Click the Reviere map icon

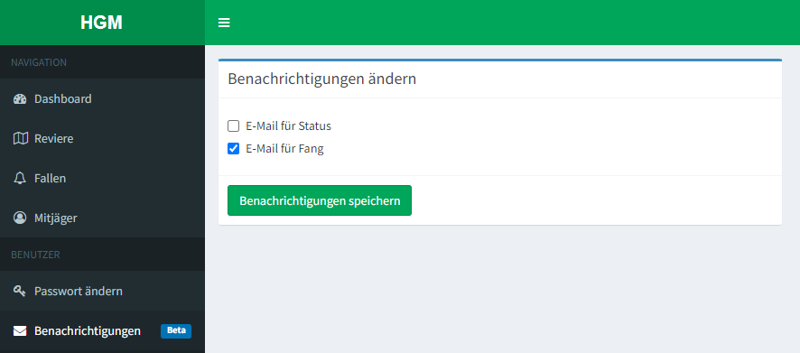click(20, 139)
